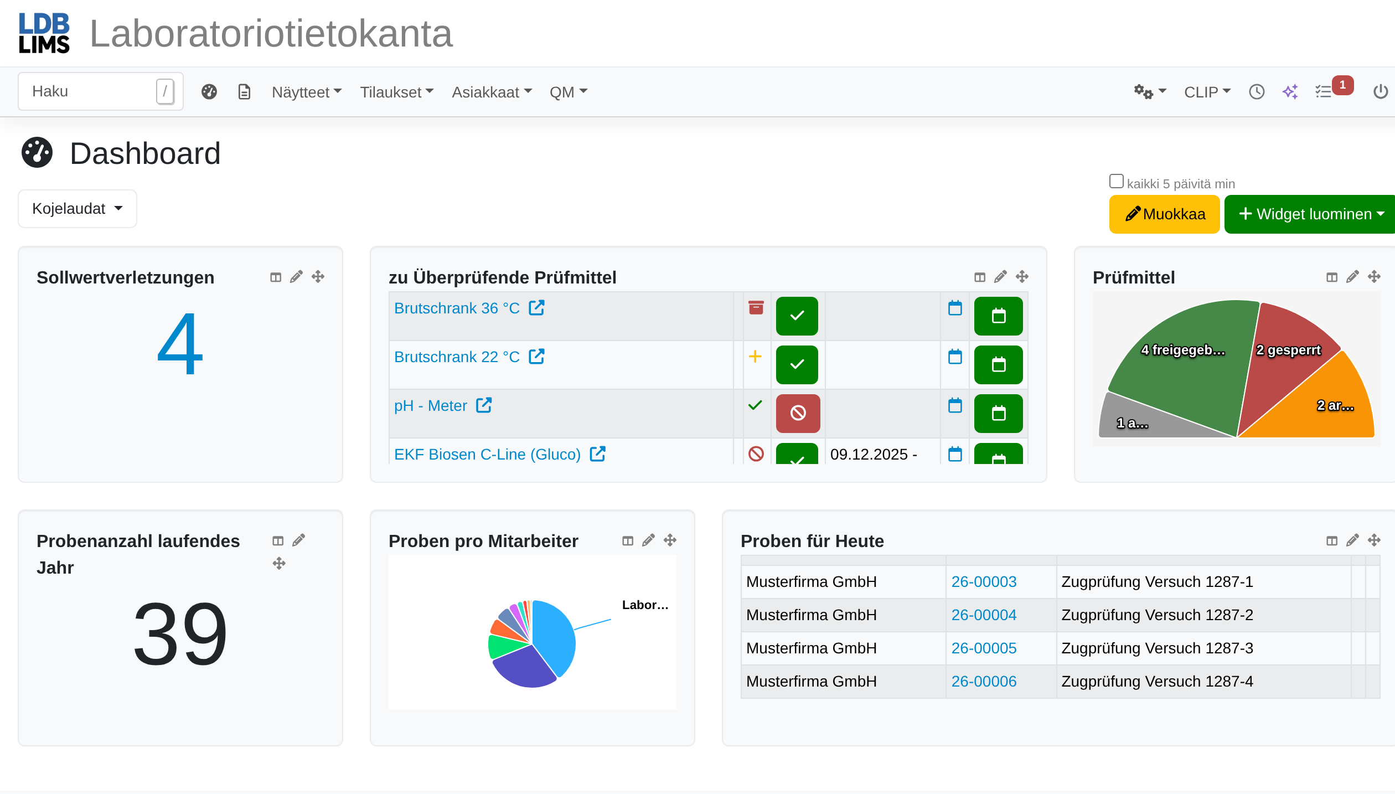
Task: Open the CLIP dropdown menu
Action: coord(1207,92)
